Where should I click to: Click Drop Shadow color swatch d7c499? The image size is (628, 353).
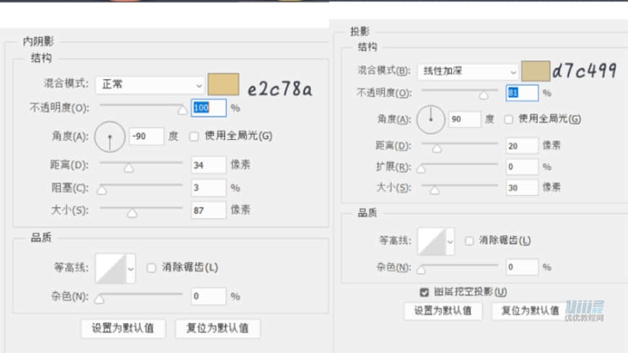(x=535, y=71)
